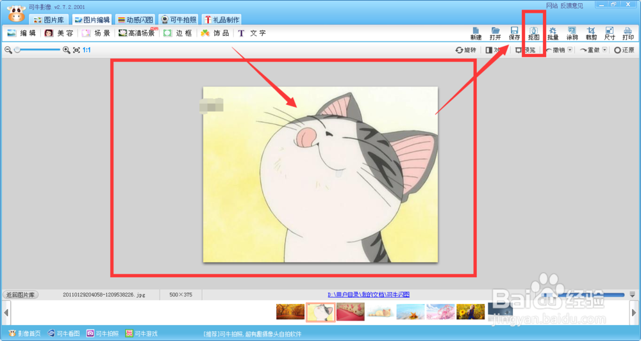Image resolution: width=641 pixels, height=341 pixels.
Task: Open the 场景 (Scene) menu
Action: point(96,33)
